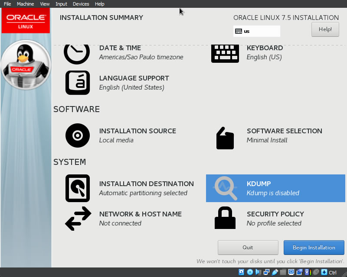Open Keyboard layout settings icon
Viewport: 347px width, 277px height.
[x=225, y=54]
